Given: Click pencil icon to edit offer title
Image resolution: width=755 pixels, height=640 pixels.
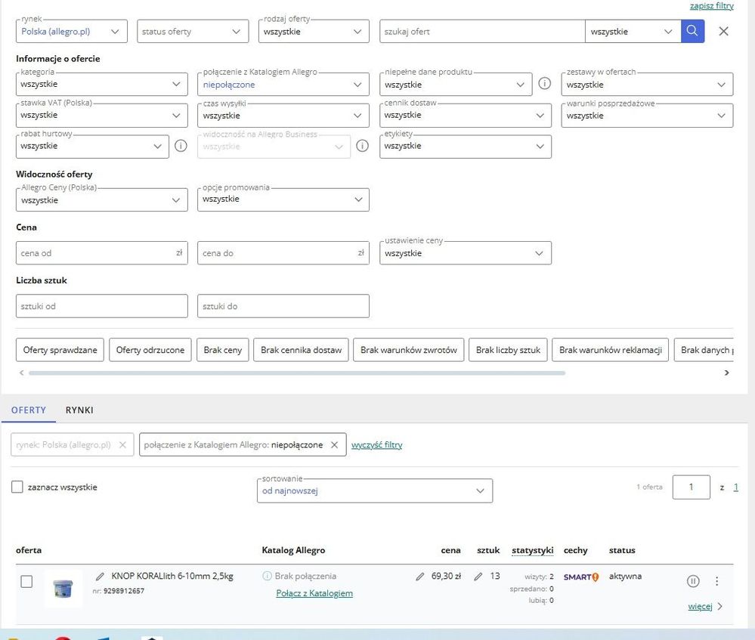Looking at the screenshot, I should (101, 577).
